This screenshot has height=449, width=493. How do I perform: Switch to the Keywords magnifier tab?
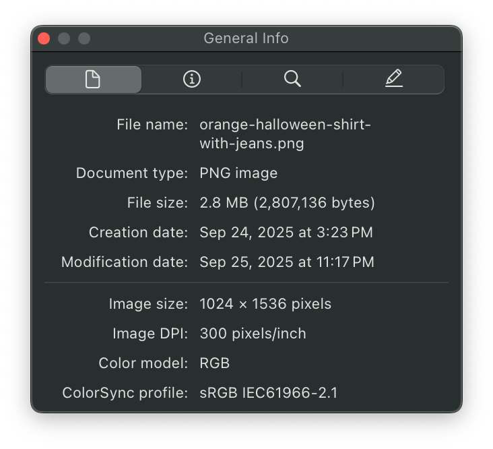click(292, 80)
